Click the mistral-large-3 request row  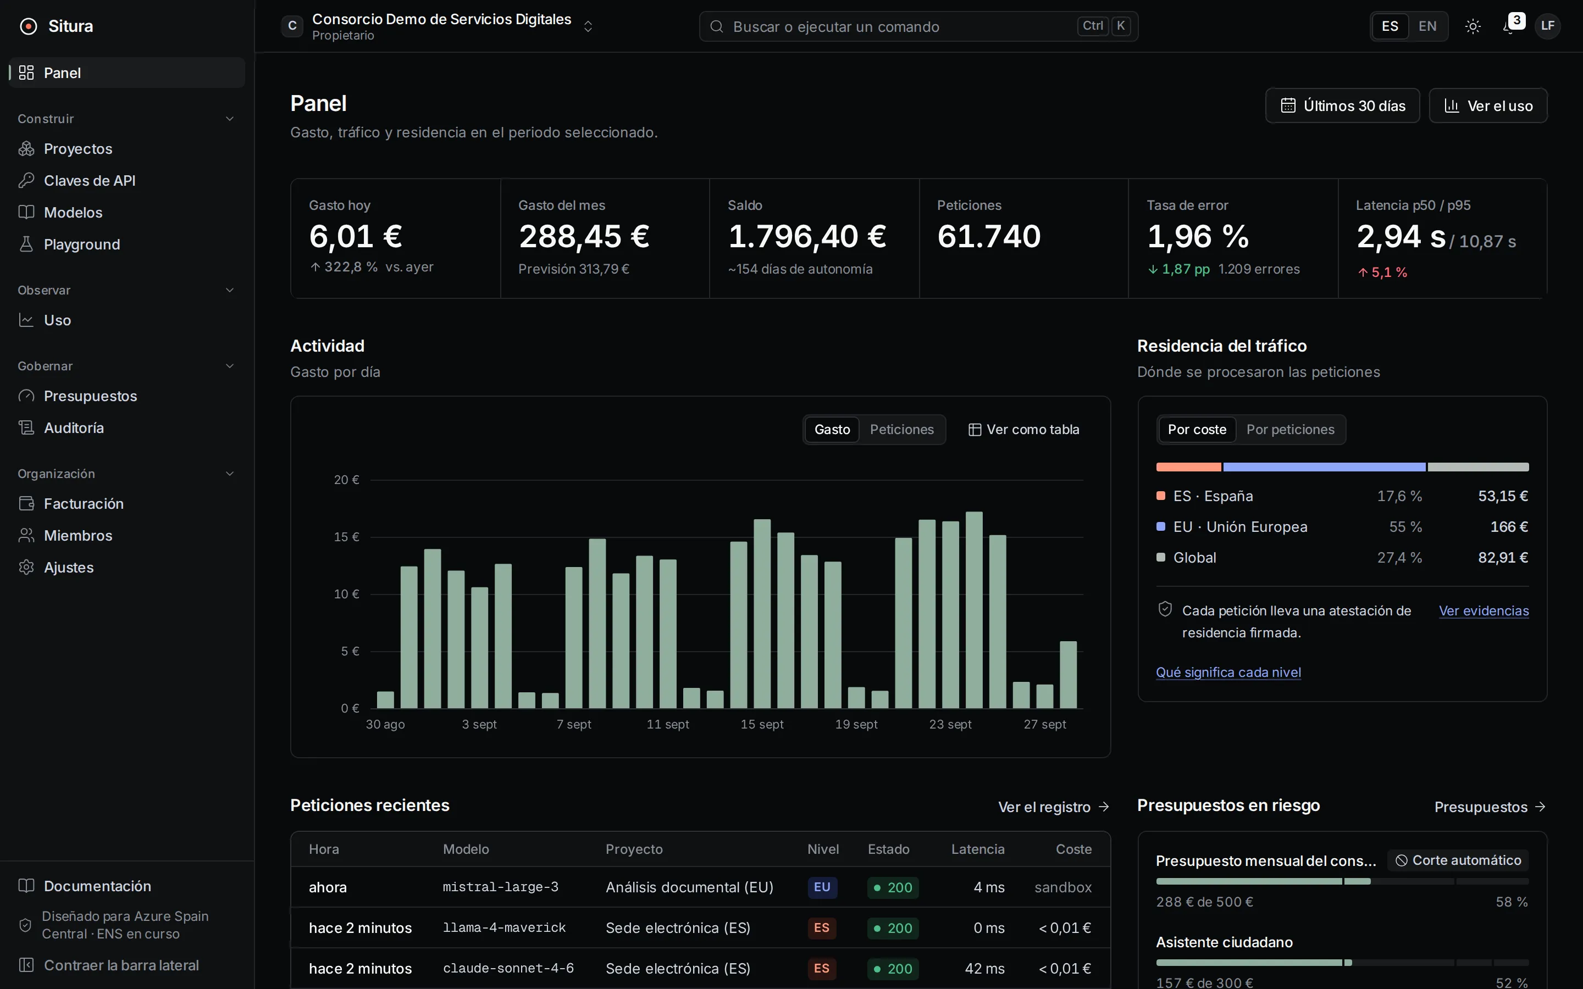point(701,887)
